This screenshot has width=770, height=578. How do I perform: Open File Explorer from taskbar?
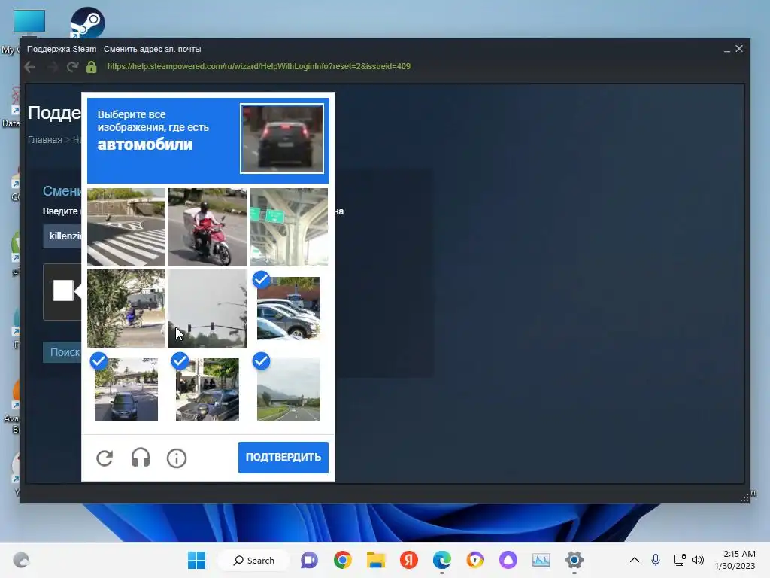click(x=376, y=560)
